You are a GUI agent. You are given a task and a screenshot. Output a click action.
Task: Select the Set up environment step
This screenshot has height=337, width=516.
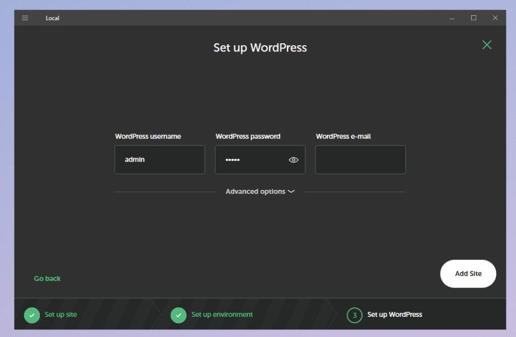[x=222, y=314]
